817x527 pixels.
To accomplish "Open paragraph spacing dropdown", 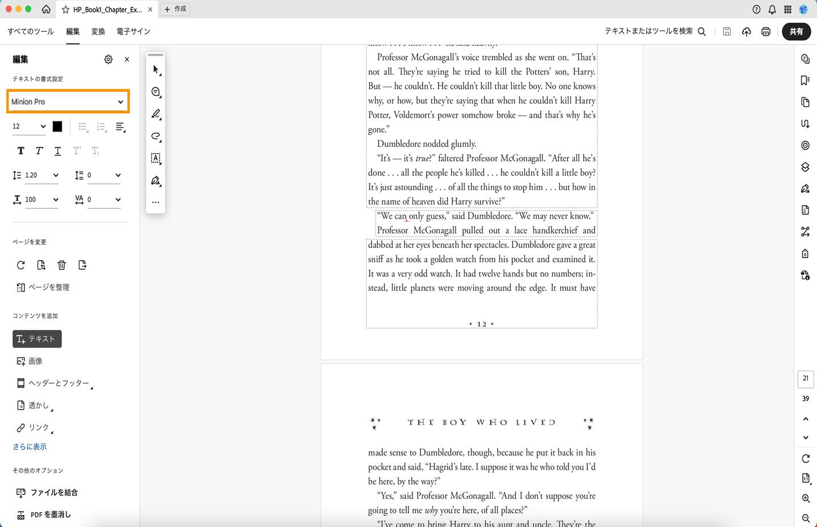I will (104, 176).
